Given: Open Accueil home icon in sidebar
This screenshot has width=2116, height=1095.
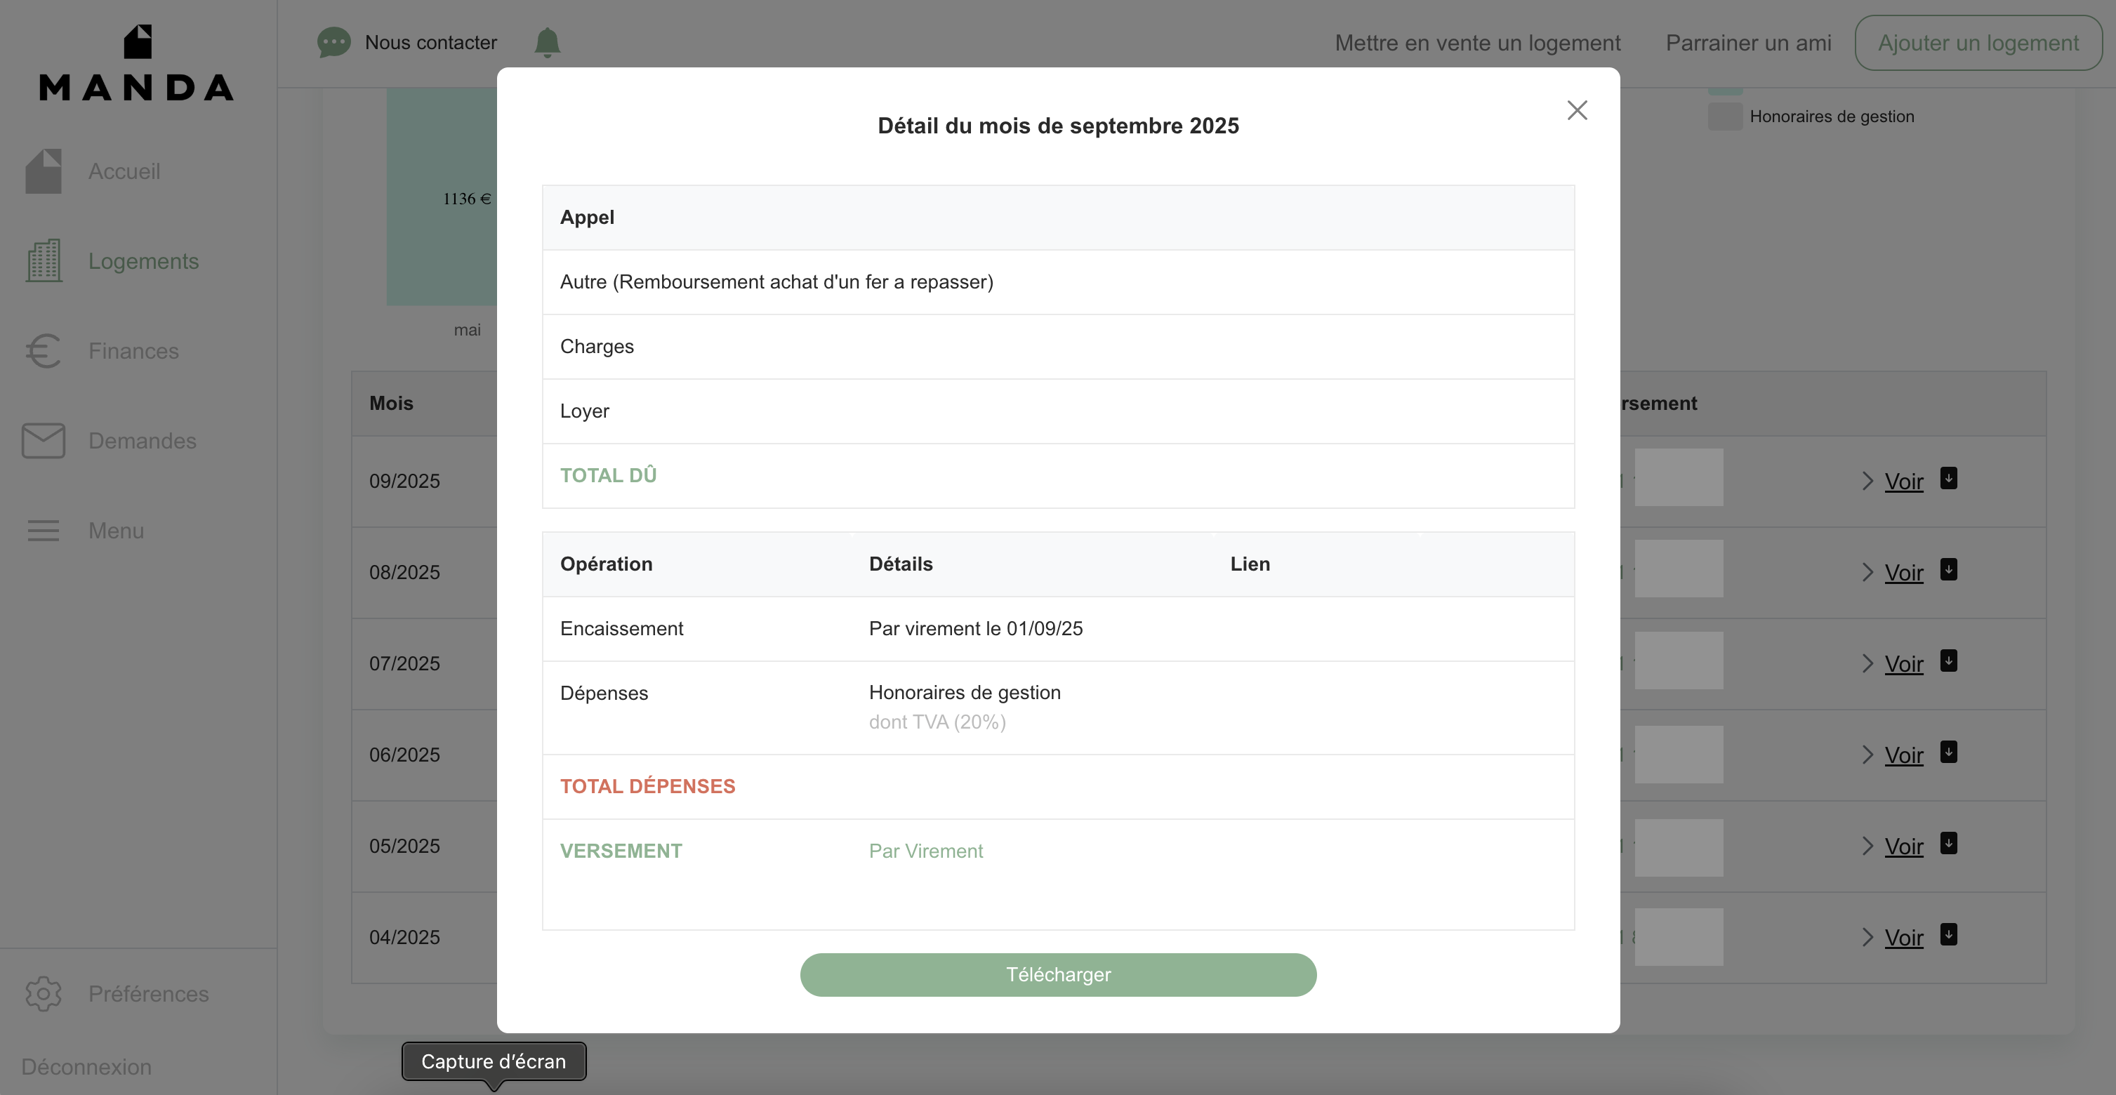Looking at the screenshot, I should coord(44,171).
